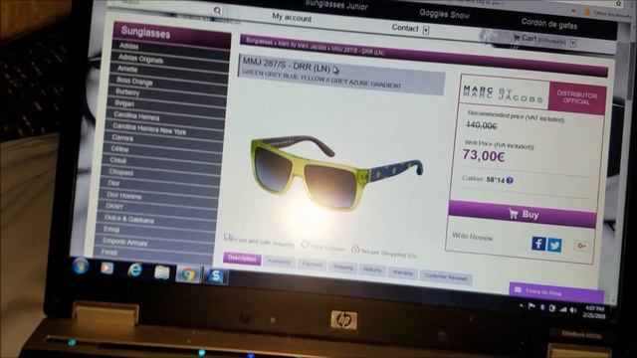This screenshot has width=637, height=358.
Task: Share via the Twitter icon
Action: coord(554,246)
